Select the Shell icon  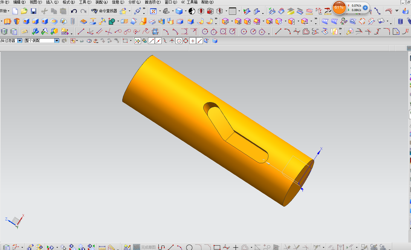click(162, 21)
